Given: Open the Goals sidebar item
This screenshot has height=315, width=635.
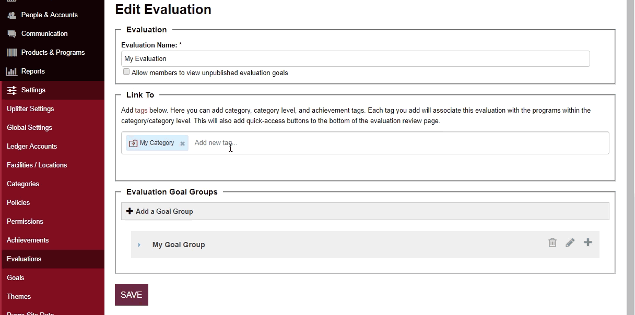Looking at the screenshot, I should [16, 278].
